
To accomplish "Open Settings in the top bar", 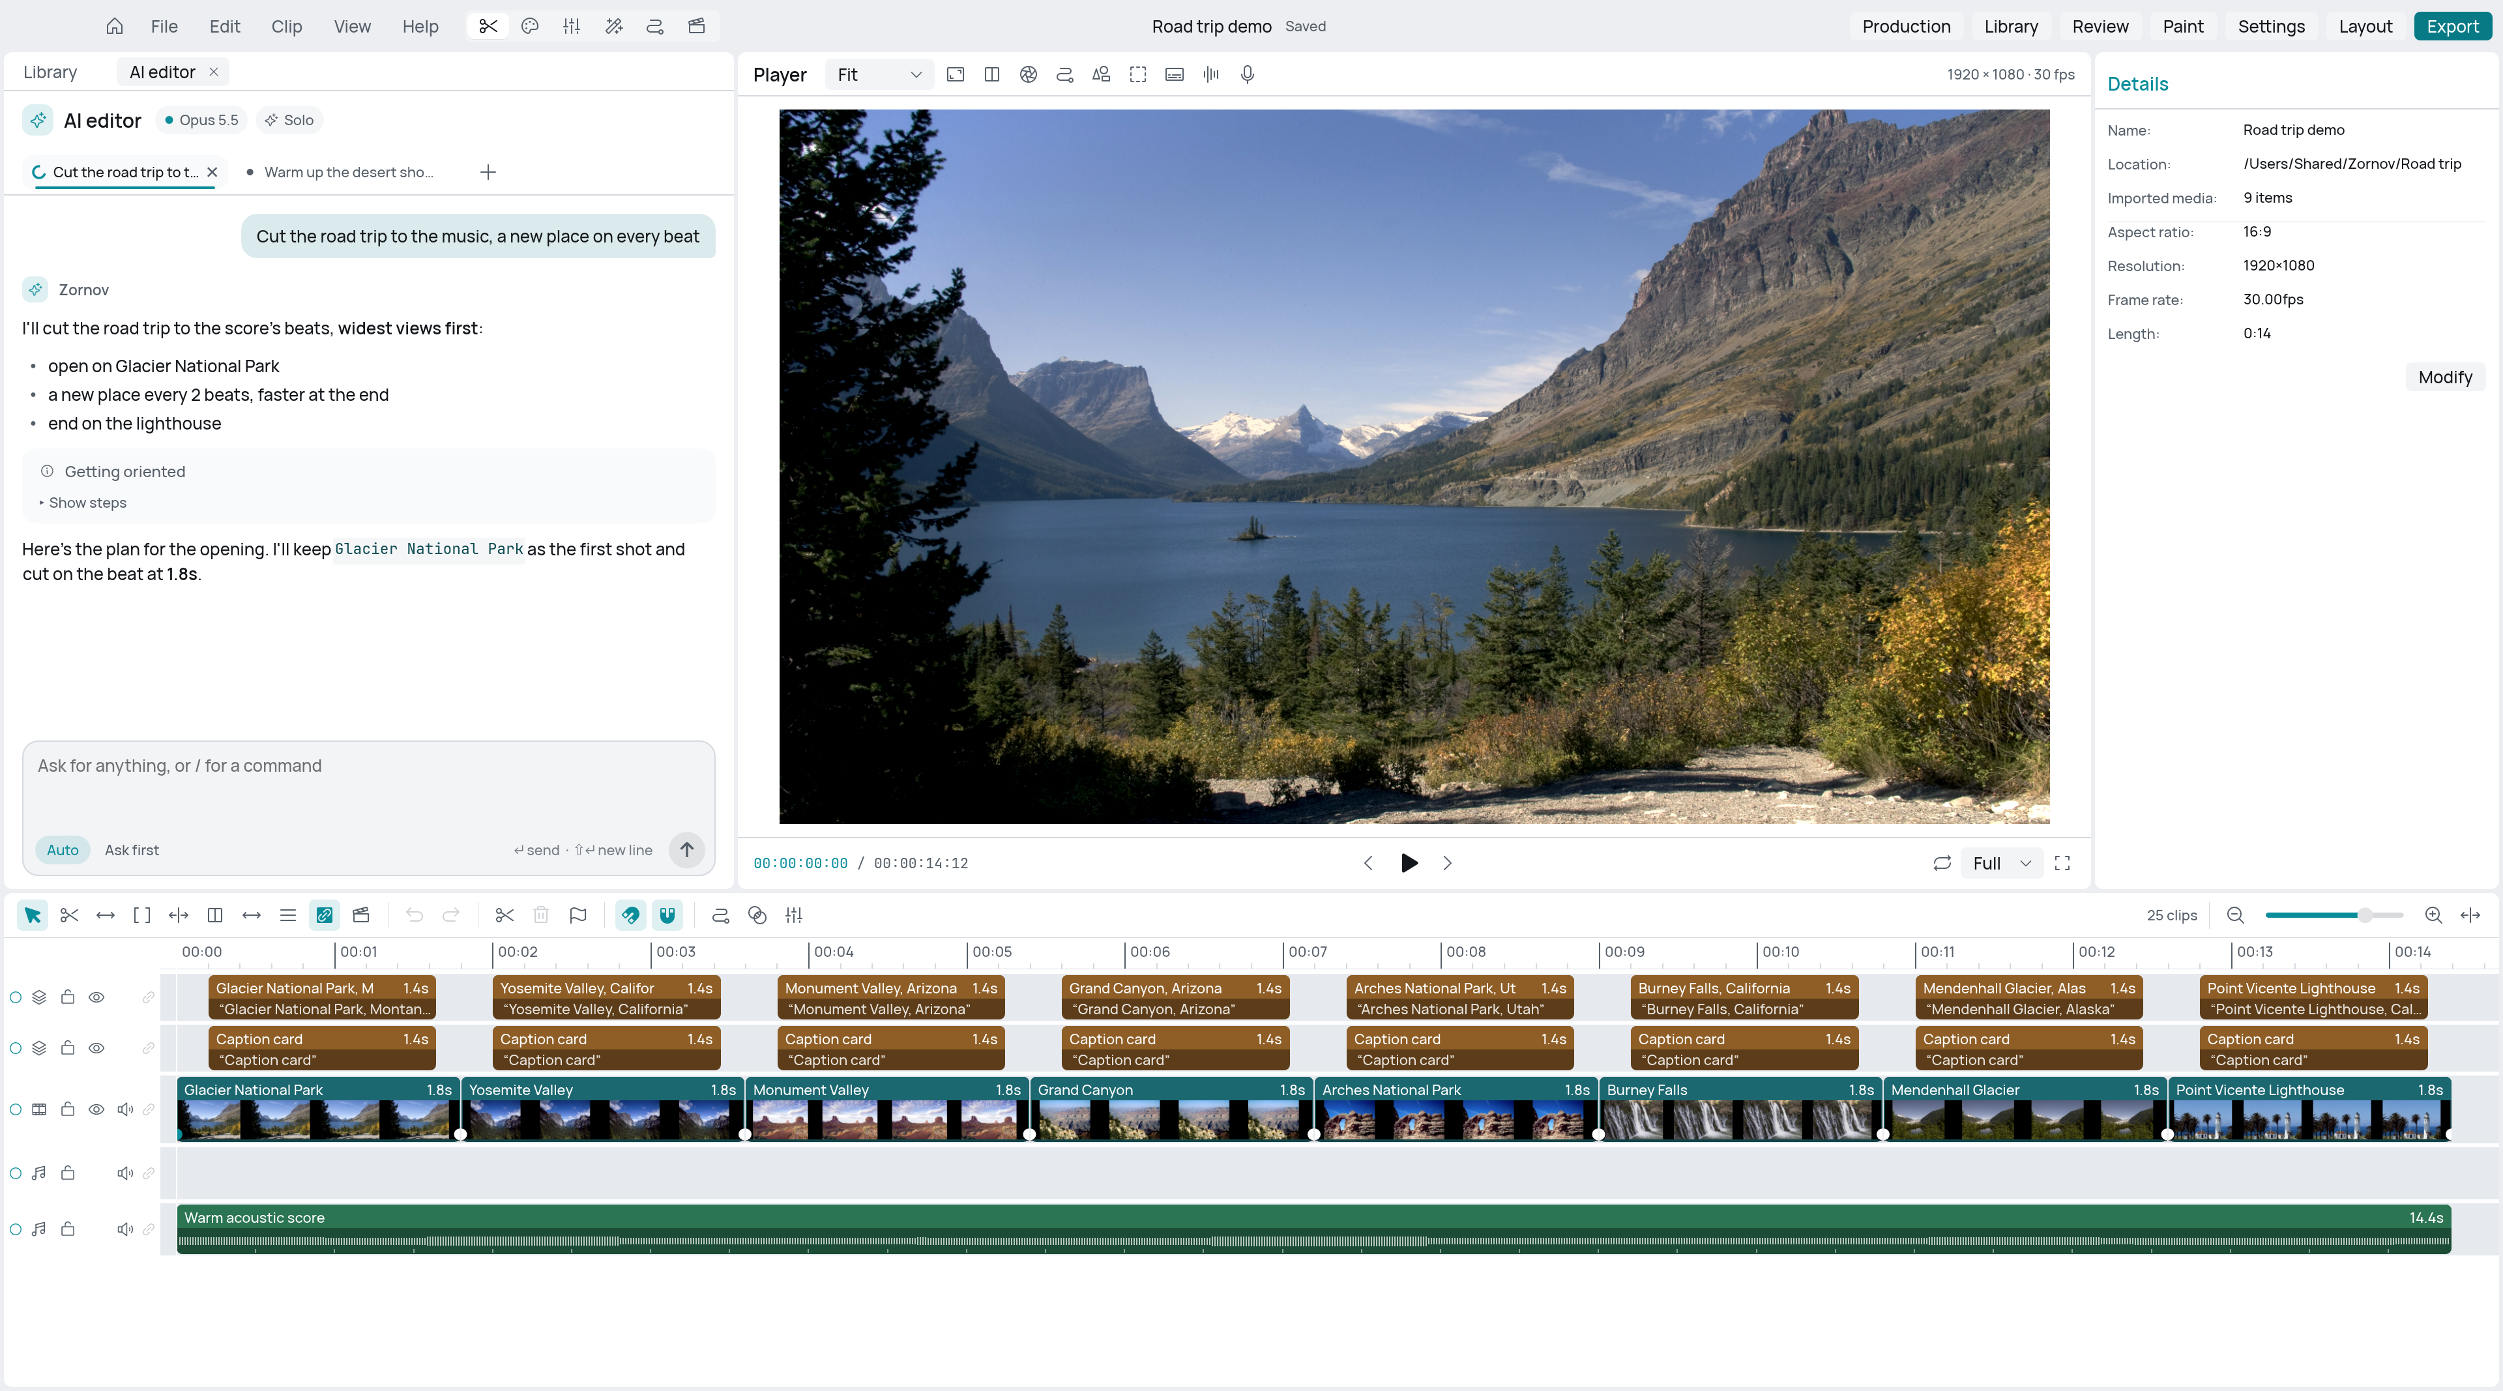I will tap(2271, 26).
